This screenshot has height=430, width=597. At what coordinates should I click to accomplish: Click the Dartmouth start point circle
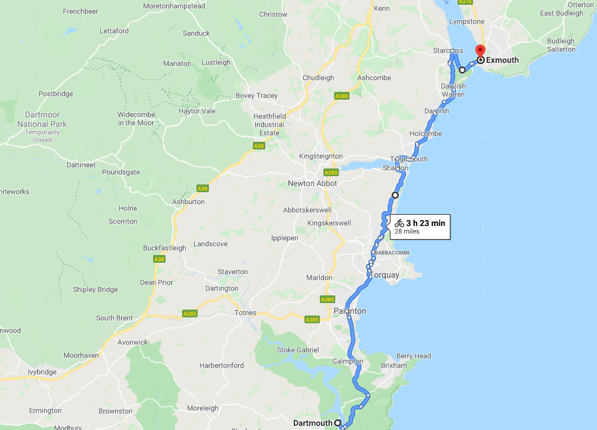pos(337,423)
